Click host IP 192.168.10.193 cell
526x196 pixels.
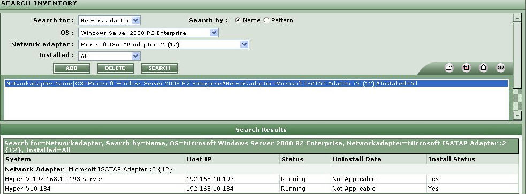pyautogui.click(x=210, y=179)
